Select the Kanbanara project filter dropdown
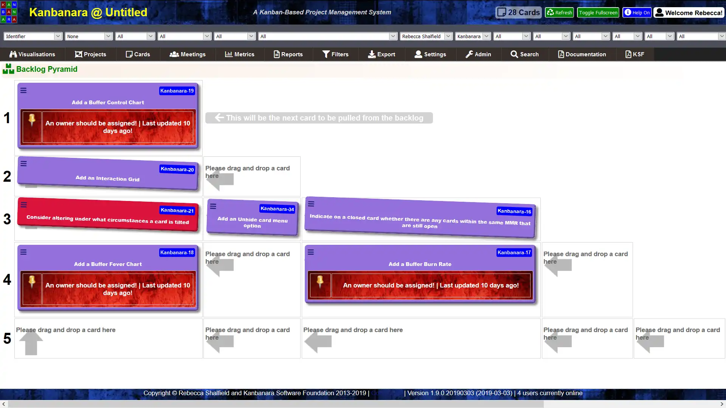 coord(472,36)
